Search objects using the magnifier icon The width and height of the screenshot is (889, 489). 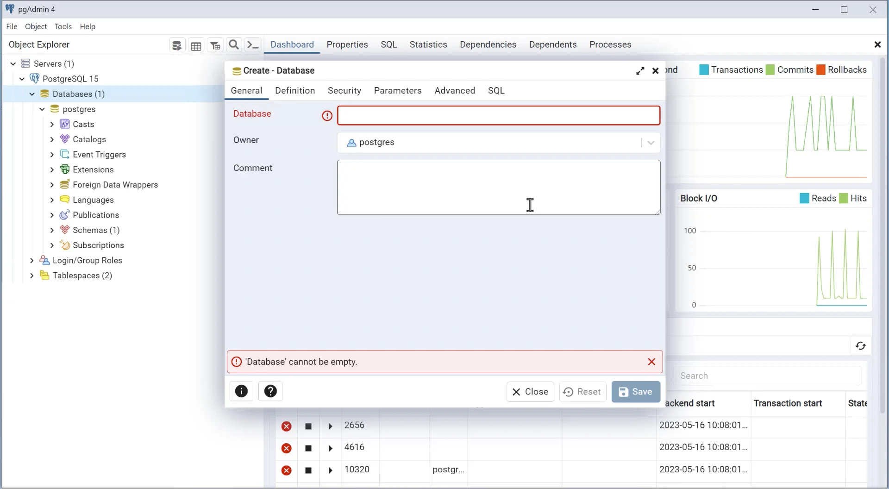[x=234, y=44]
